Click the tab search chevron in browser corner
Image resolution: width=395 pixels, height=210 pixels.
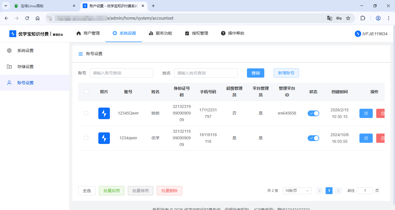point(5,5)
